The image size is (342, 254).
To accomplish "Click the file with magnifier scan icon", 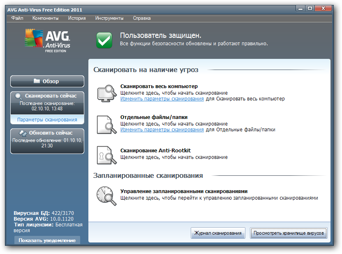I will point(107,125).
